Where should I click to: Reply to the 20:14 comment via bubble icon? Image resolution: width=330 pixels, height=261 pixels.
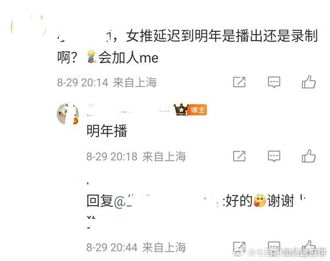point(274,82)
